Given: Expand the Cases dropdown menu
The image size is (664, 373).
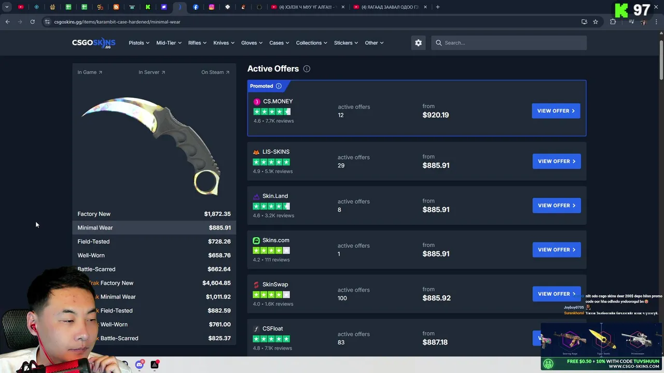Looking at the screenshot, I should [279, 43].
